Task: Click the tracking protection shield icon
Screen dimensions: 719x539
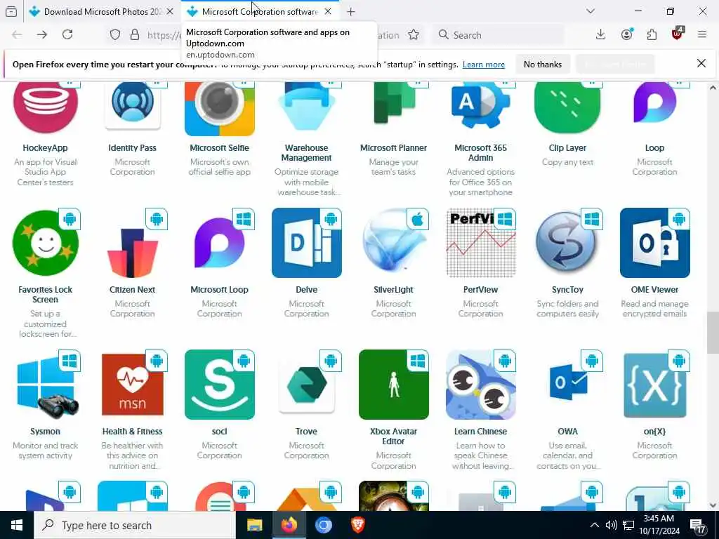Action: pyautogui.click(x=115, y=35)
